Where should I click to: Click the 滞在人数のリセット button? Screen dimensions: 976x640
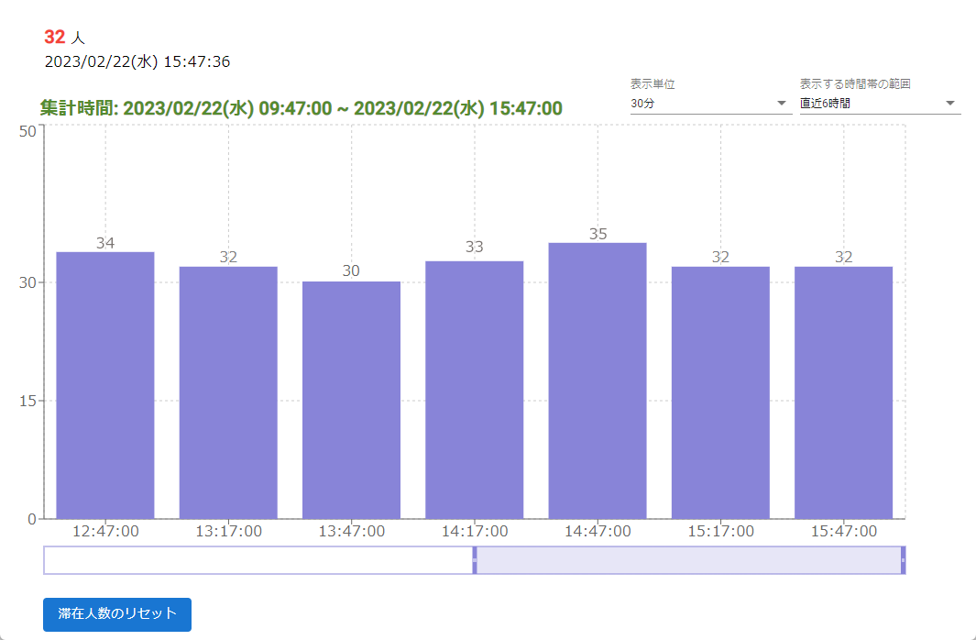coord(117,614)
